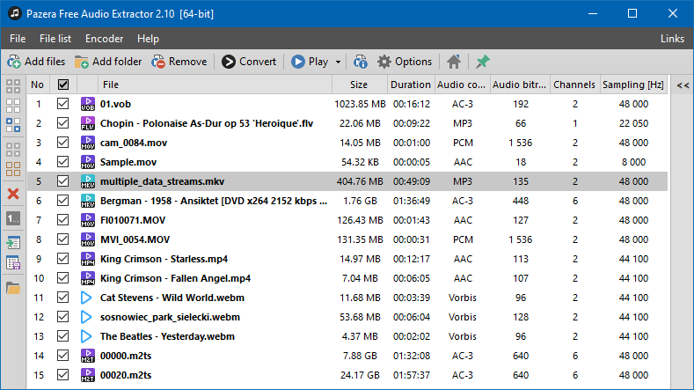Uncheck the Bergman - 1958 row checkbox
The image size is (694, 390).
click(x=62, y=201)
